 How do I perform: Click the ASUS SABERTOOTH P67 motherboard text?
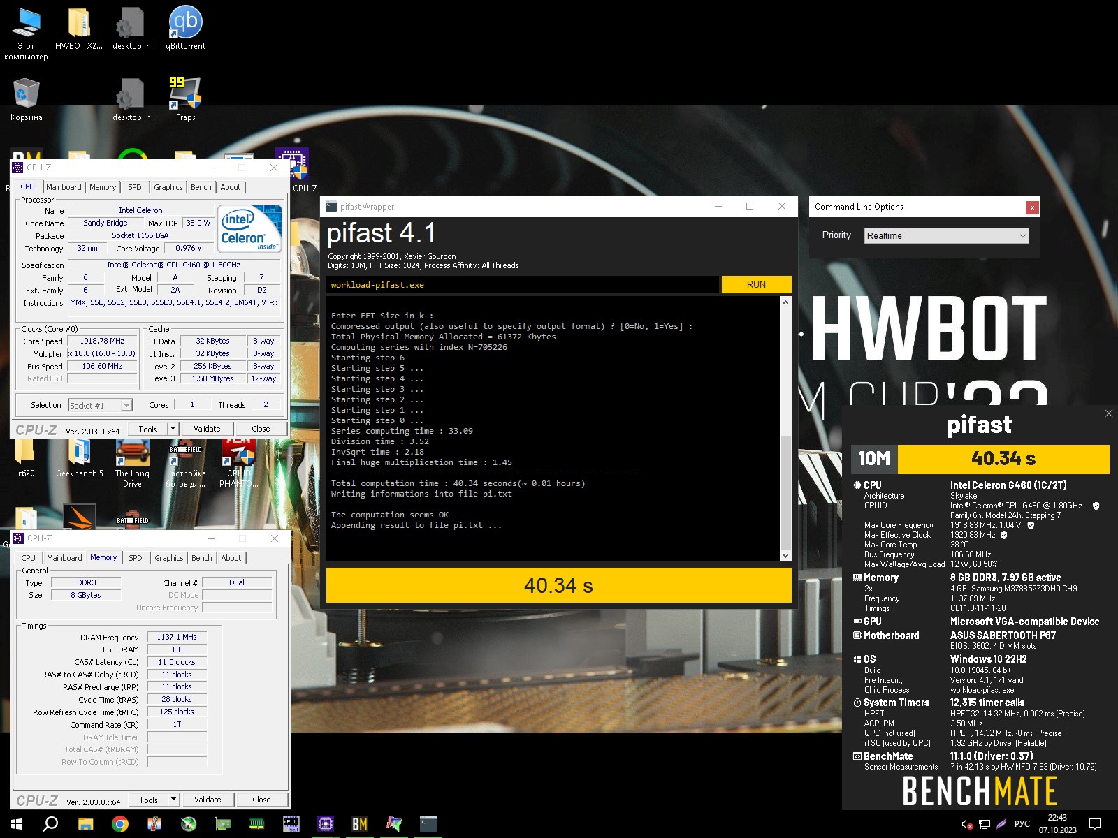click(x=1003, y=635)
